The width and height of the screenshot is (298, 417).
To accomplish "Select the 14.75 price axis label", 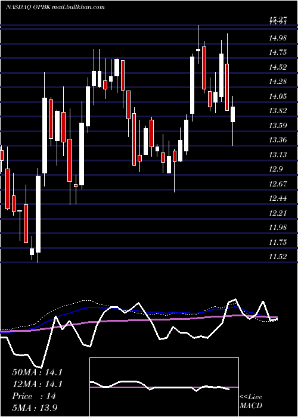I will click(278, 52).
